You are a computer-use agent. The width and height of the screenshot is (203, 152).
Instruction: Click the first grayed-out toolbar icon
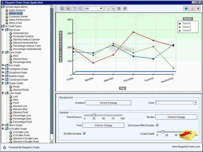[119, 9]
